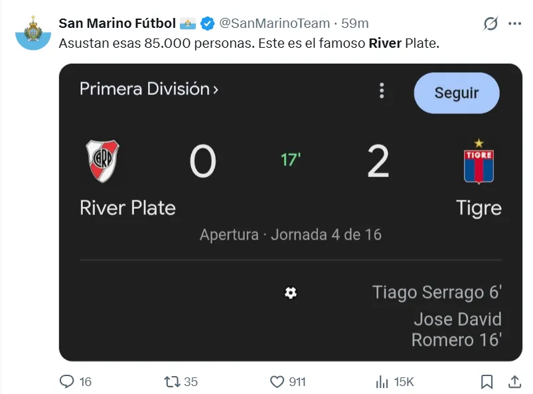Image resolution: width=533 pixels, height=394 pixels.
Task: Open vertical dots menu in match card
Action: [382, 91]
